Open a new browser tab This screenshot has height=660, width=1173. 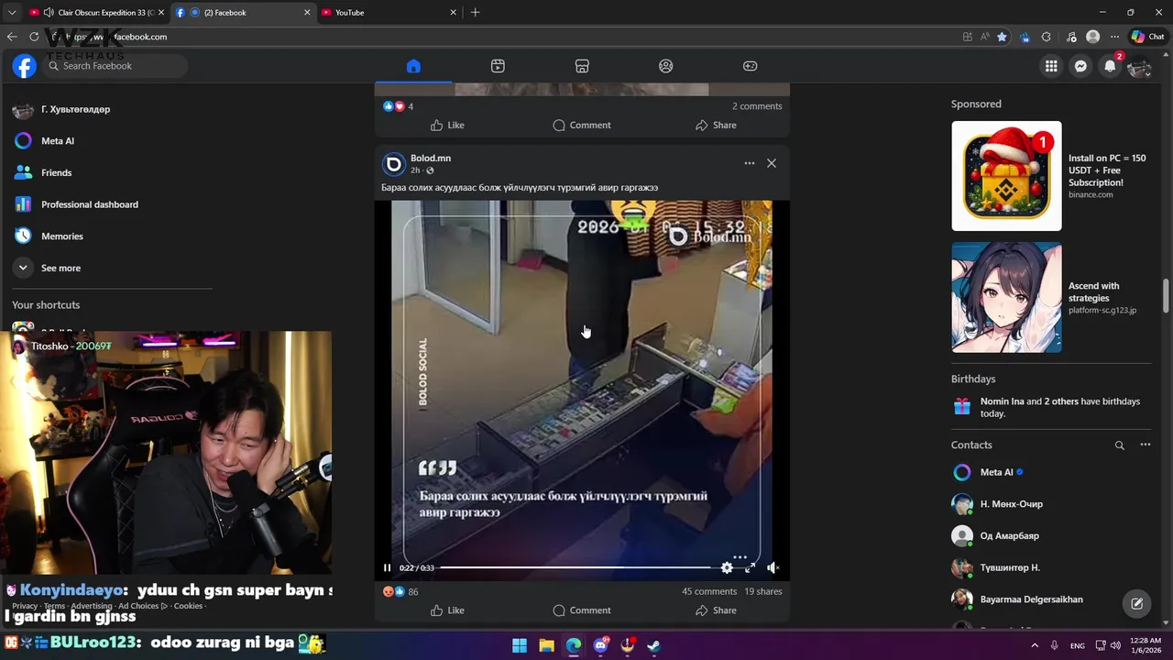point(475,13)
